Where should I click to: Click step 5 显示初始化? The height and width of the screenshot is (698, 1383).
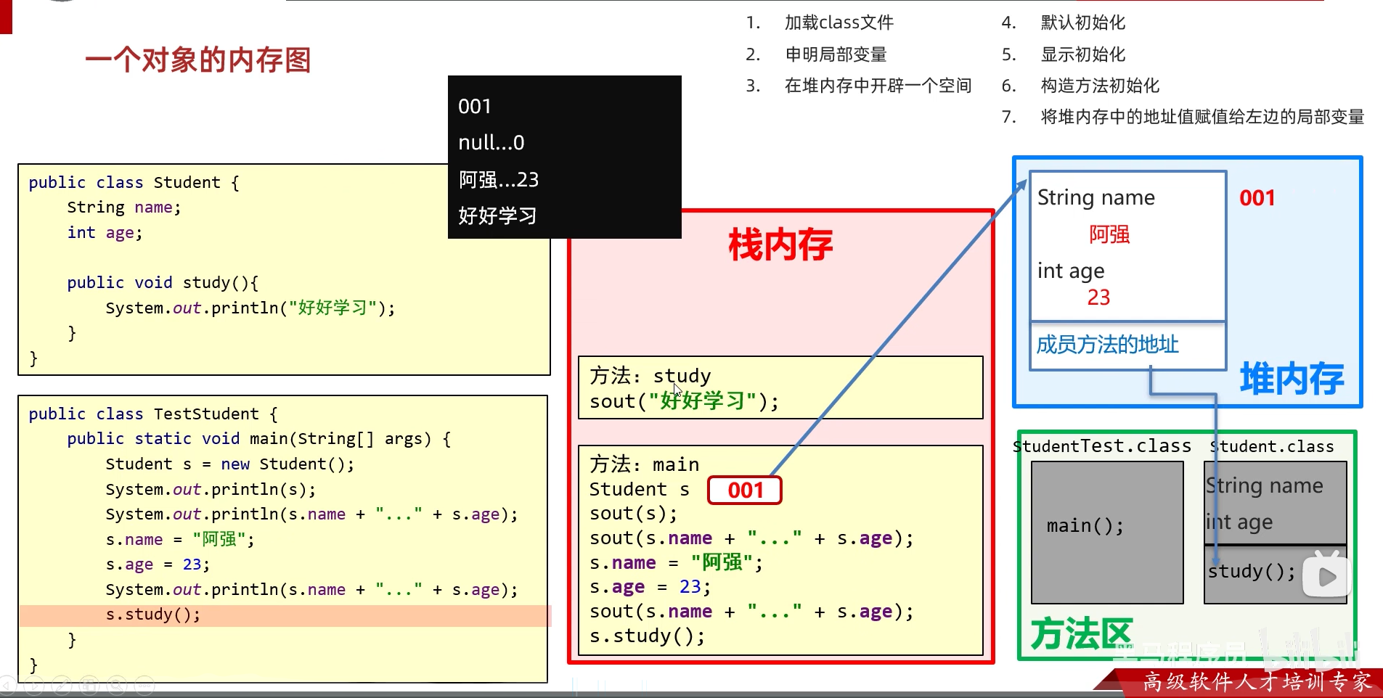pyautogui.click(x=1082, y=54)
